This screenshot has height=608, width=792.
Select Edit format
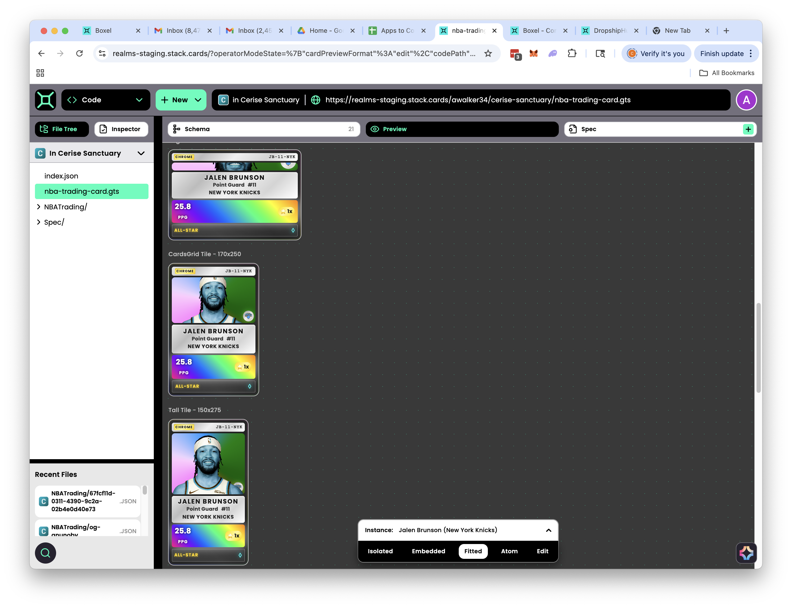click(542, 551)
